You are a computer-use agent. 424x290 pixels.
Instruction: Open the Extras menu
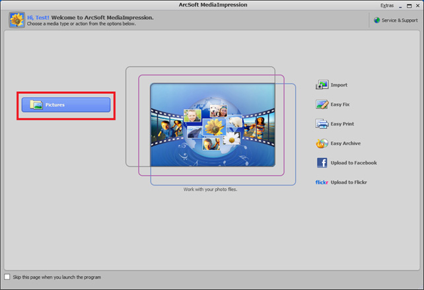tap(387, 5)
